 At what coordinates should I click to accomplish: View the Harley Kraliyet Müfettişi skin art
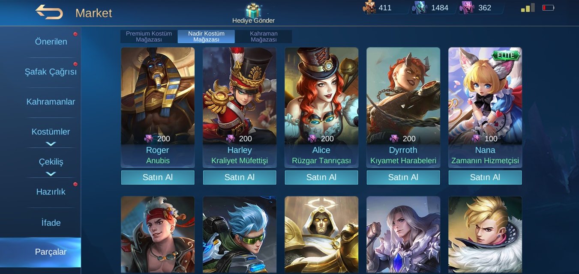click(240, 96)
